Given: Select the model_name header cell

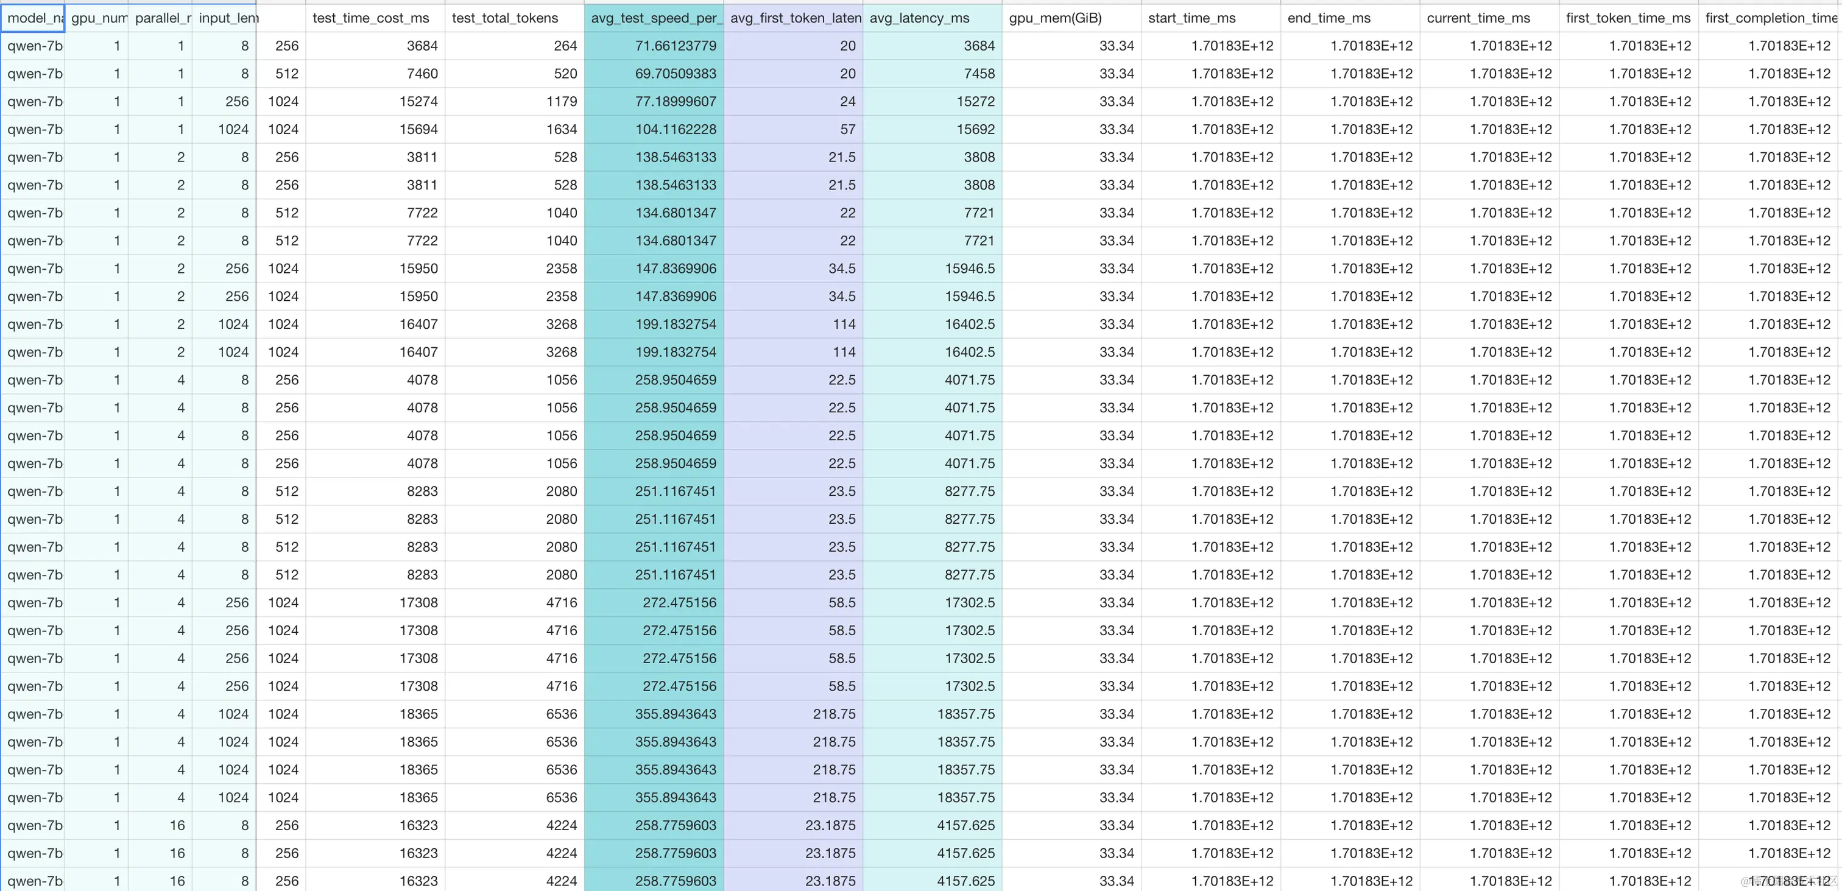Looking at the screenshot, I should click(x=33, y=18).
